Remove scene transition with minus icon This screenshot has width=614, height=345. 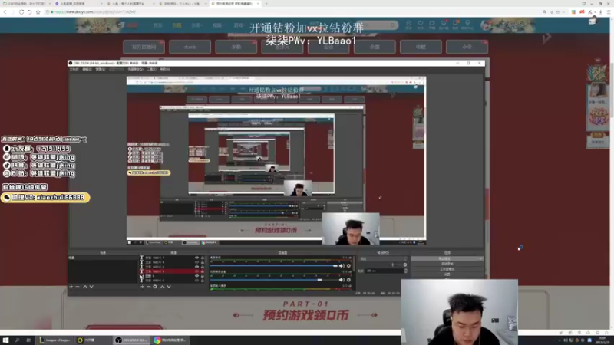(398, 264)
